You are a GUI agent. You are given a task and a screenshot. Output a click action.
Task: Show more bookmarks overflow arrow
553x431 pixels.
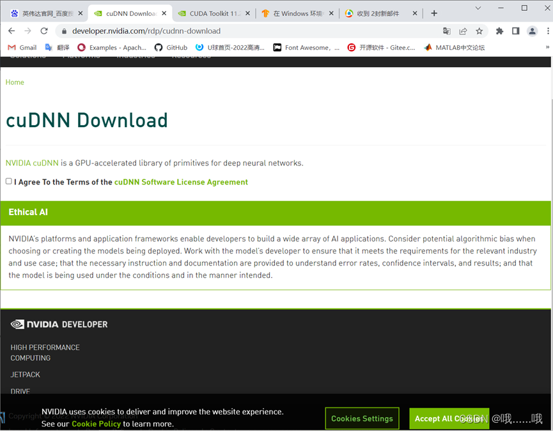tap(547, 47)
